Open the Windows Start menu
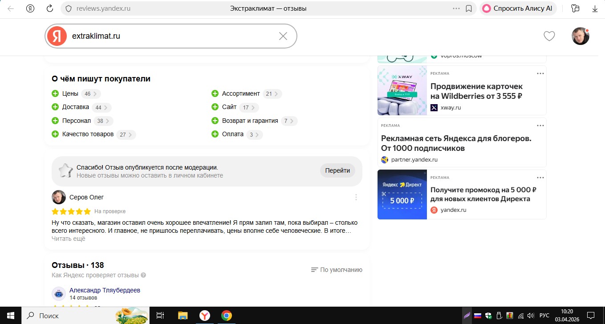 (11, 316)
